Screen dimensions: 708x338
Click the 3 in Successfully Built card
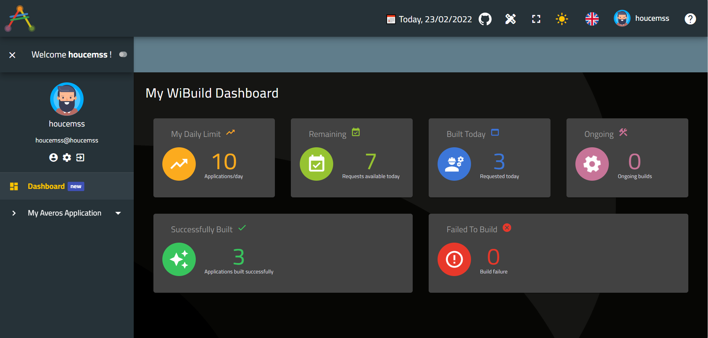tap(238, 257)
